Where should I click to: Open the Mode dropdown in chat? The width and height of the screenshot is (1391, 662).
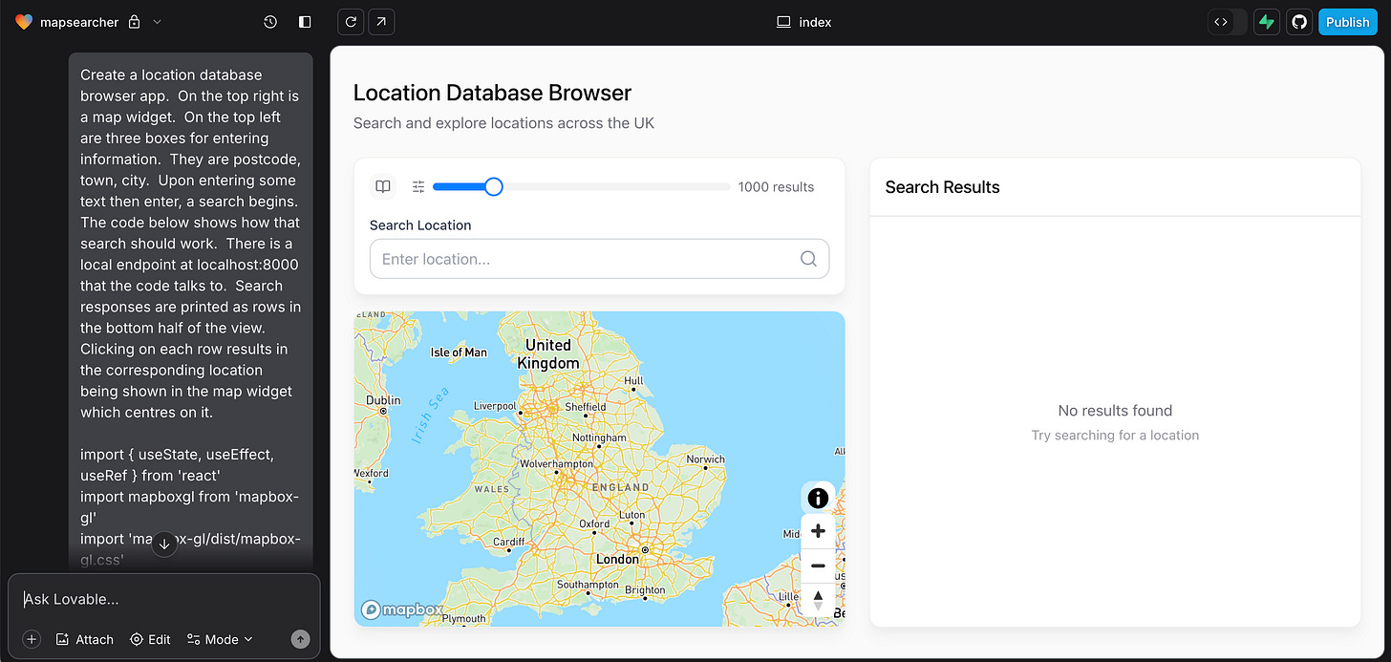point(220,639)
